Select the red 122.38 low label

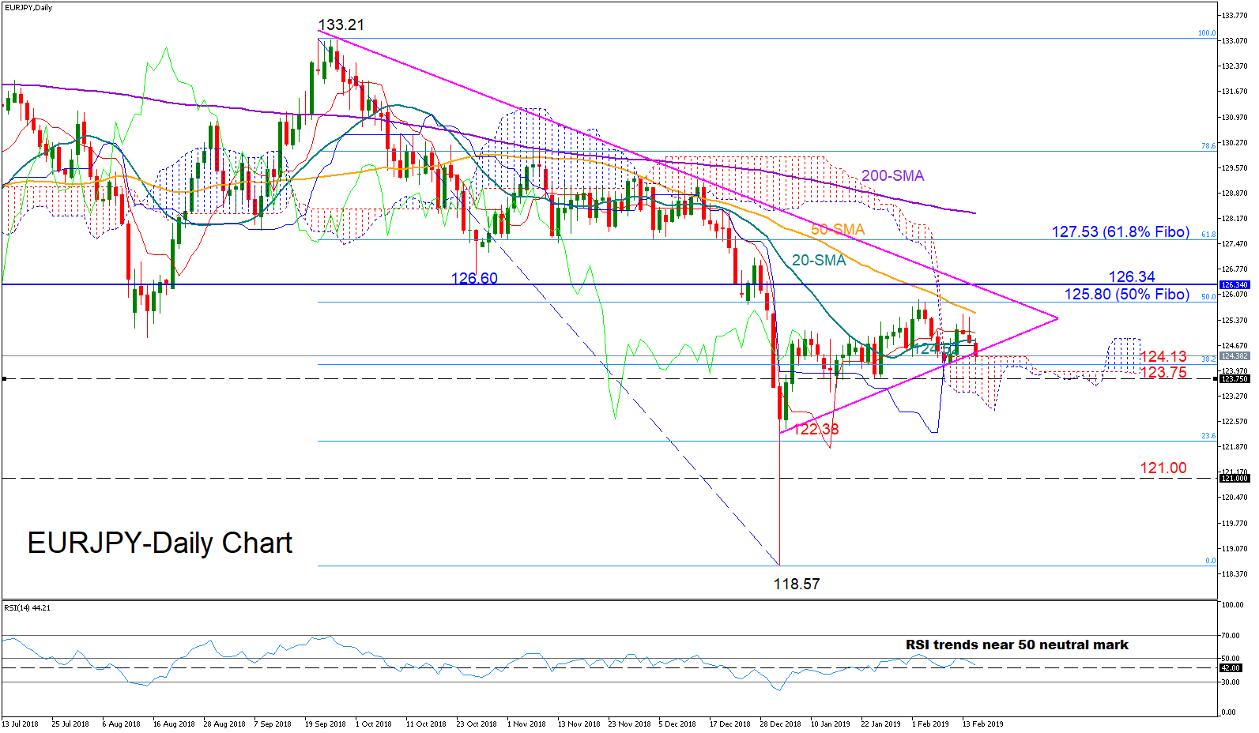(x=816, y=429)
